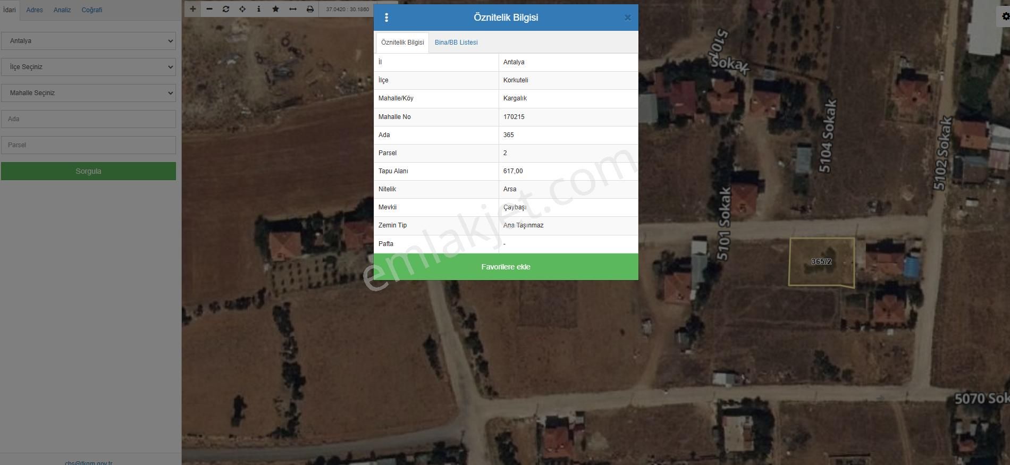This screenshot has height=465, width=1010.
Task: Click the 5102 Sokak street label
Action: (x=944, y=153)
